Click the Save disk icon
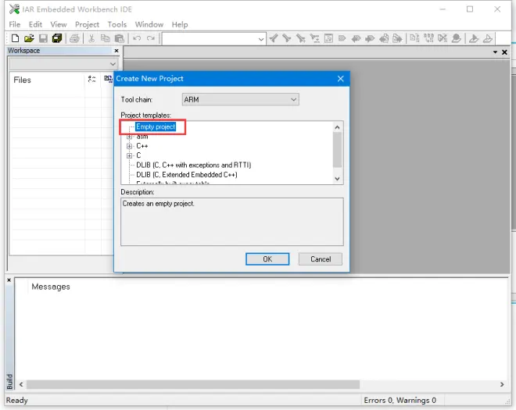Viewport: 516px width, 410px height. tap(43, 38)
